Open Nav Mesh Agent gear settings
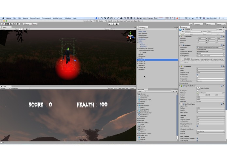 (x=224, y=104)
